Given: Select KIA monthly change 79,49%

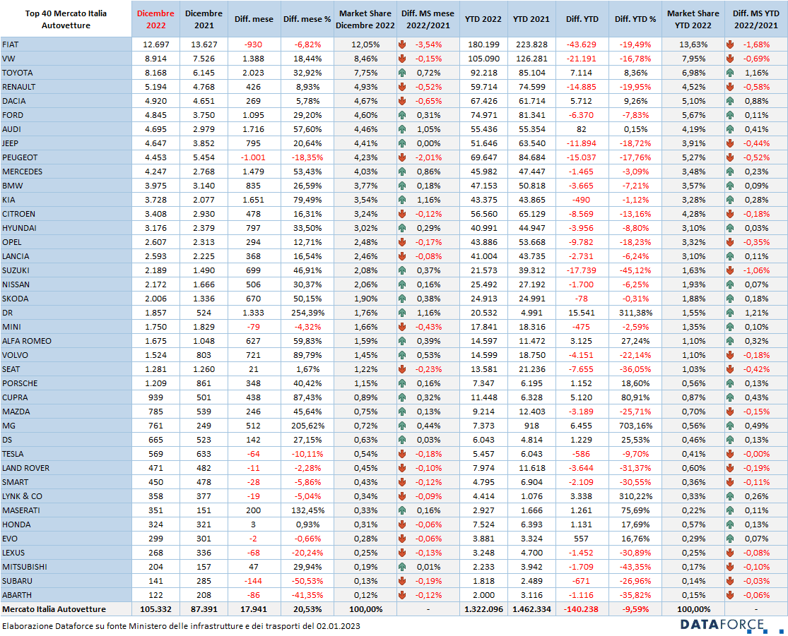Looking at the screenshot, I should [x=307, y=200].
